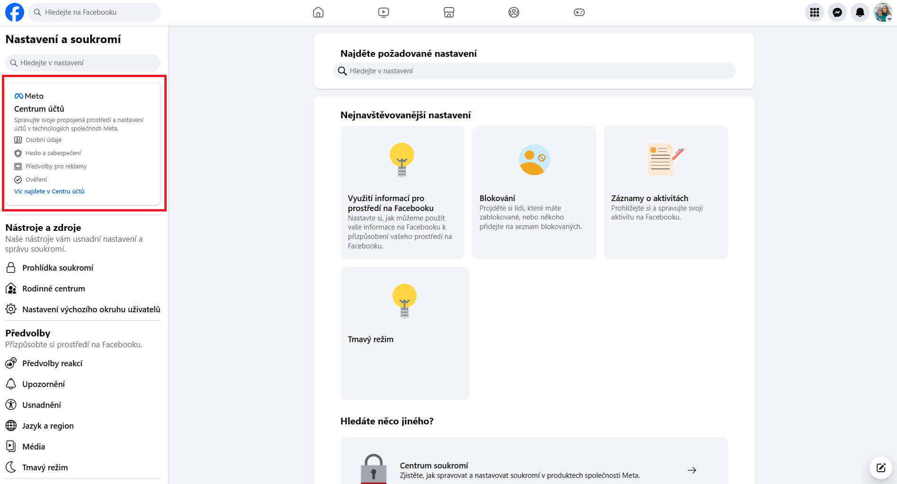Open the notifications bell icon
The image size is (897, 484).
click(x=860, y=12)
